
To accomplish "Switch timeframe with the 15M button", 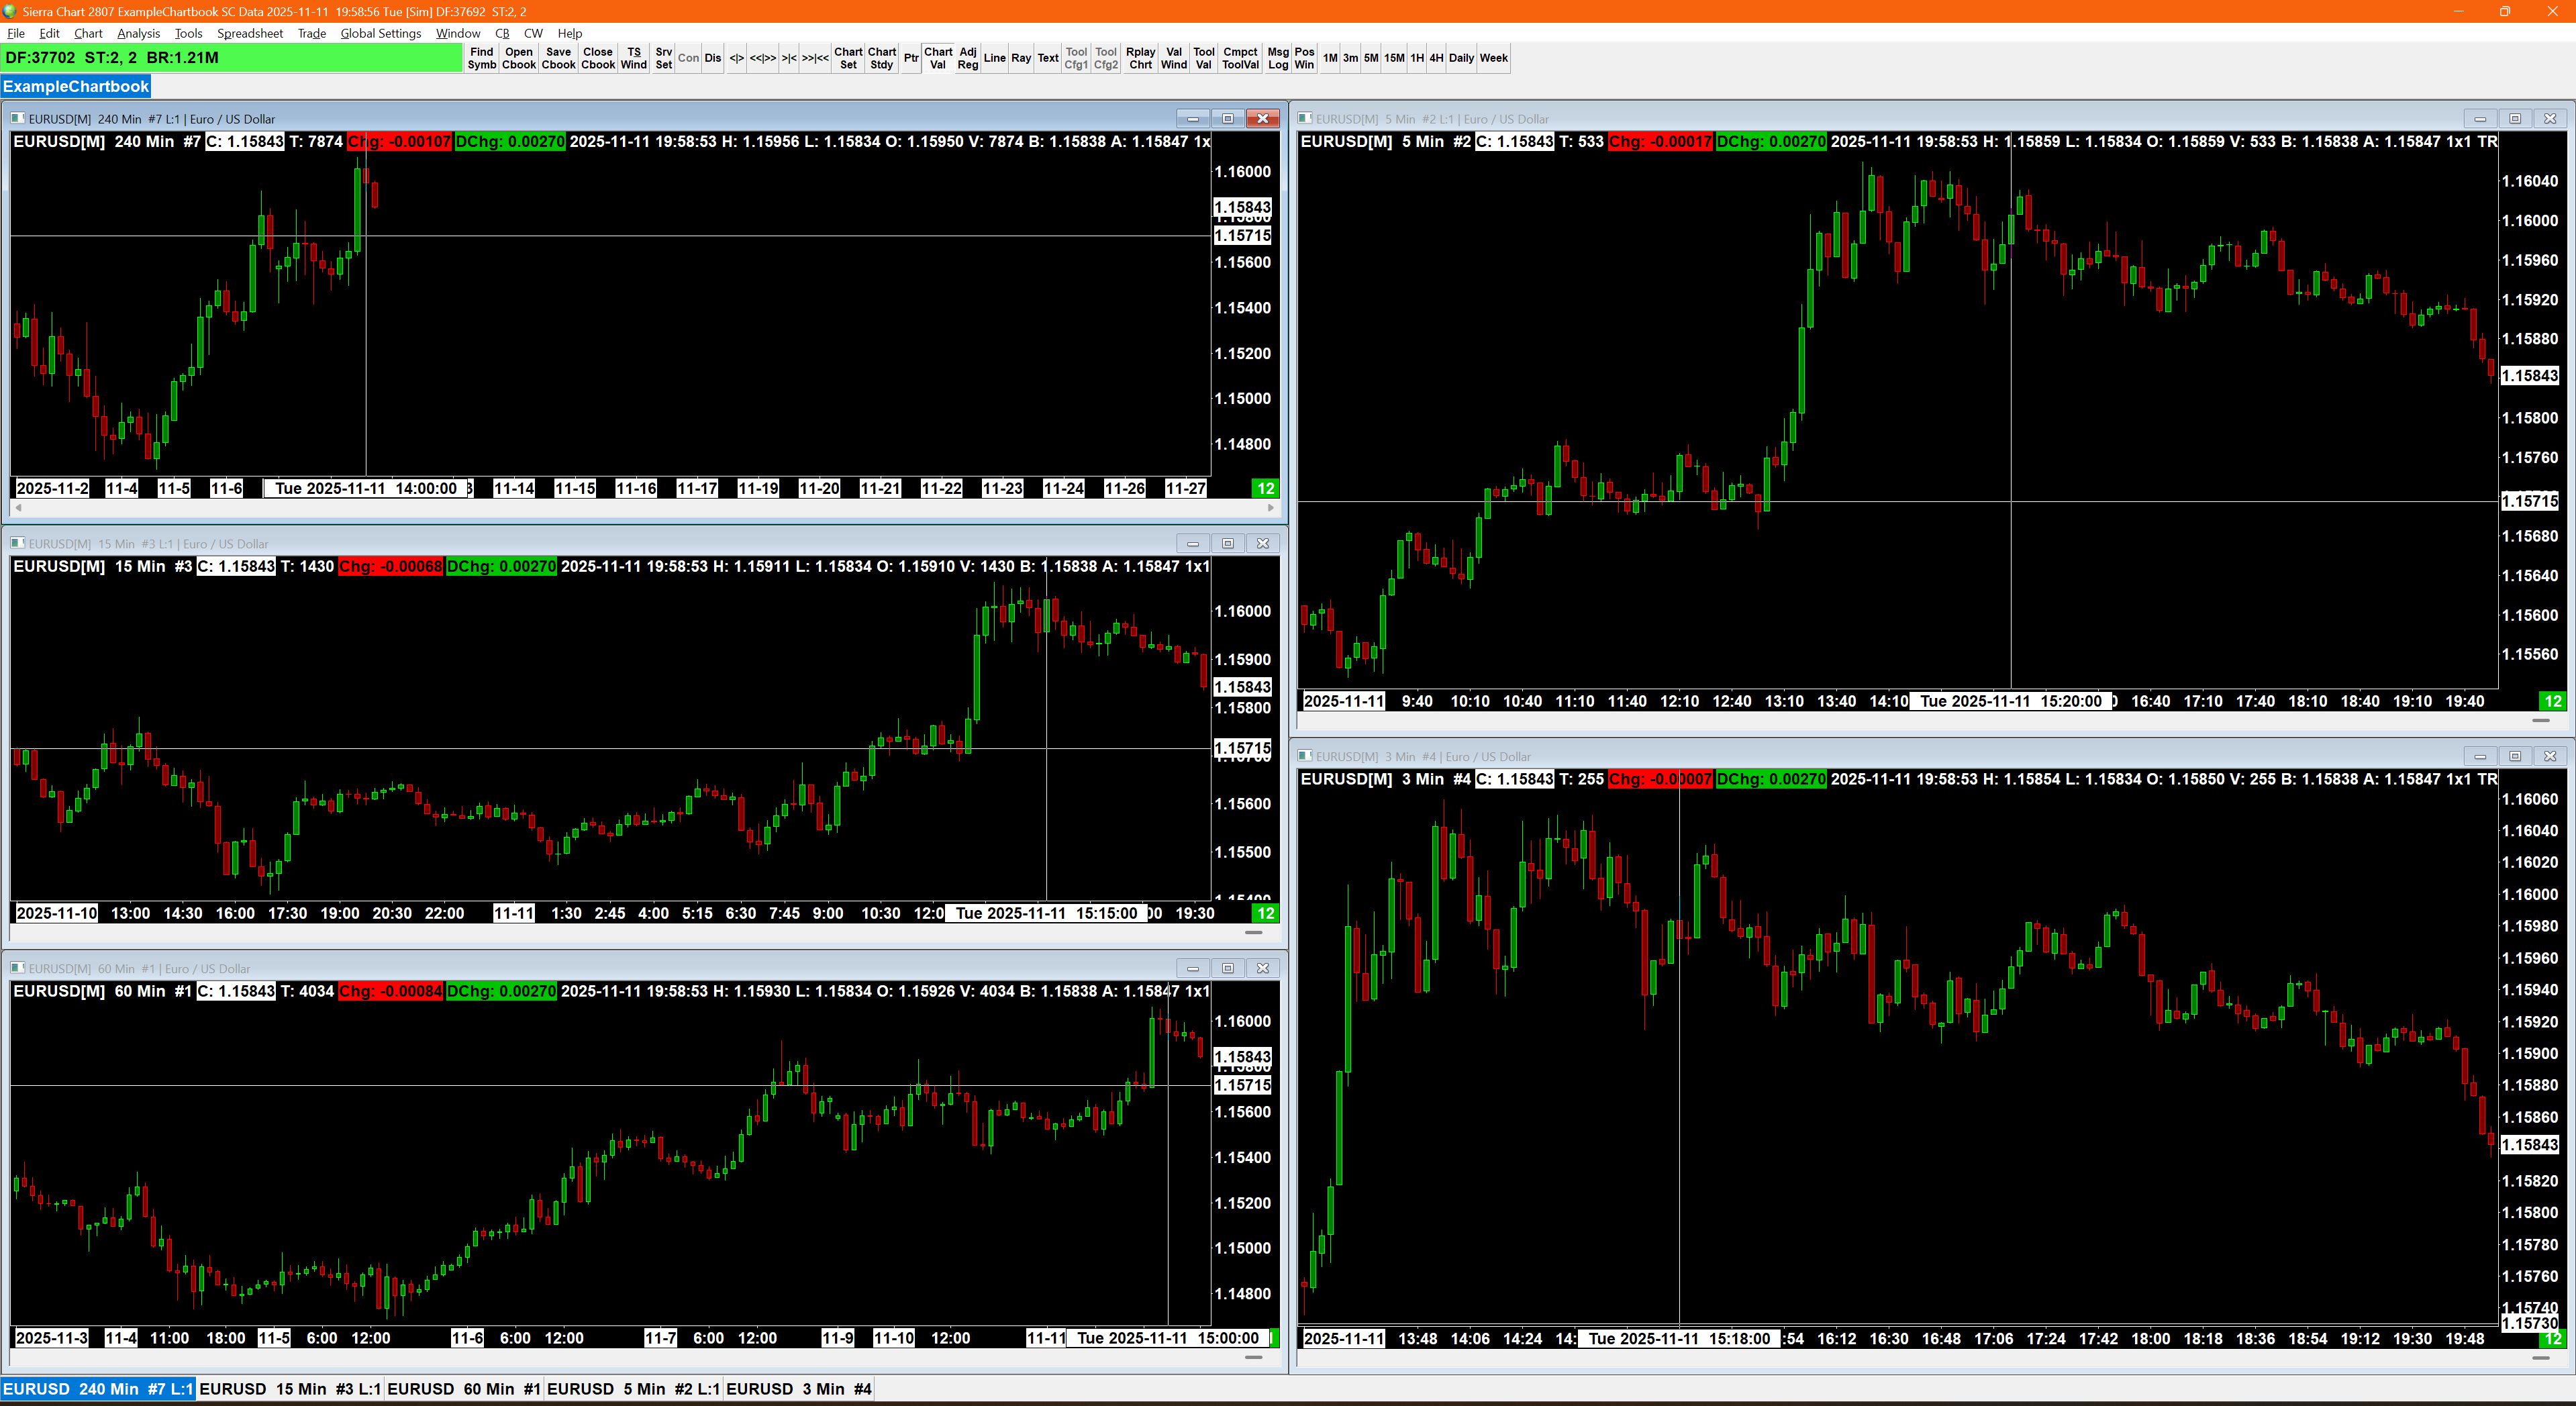I will [1393, 58].
